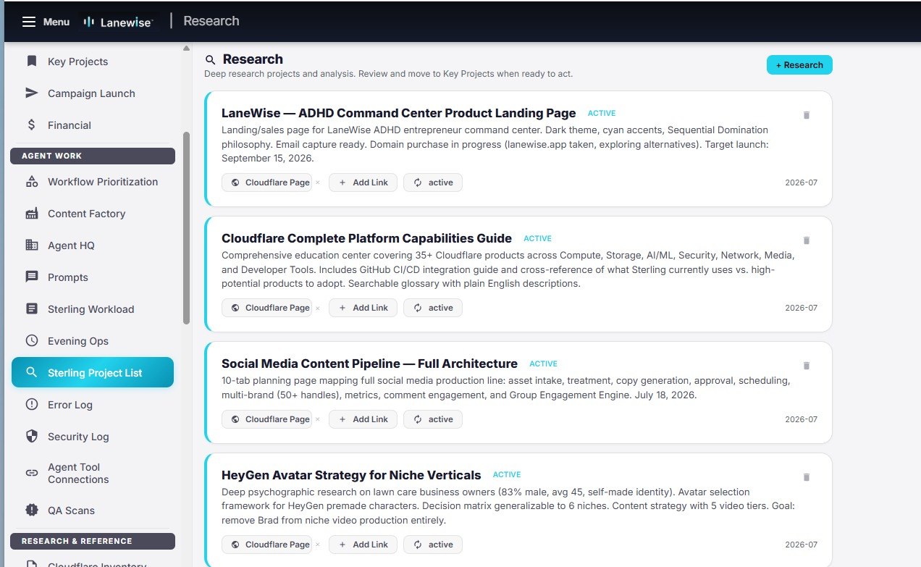Open Sterling Workload in sidebar

pyautogui.click(x=93, y=309)
